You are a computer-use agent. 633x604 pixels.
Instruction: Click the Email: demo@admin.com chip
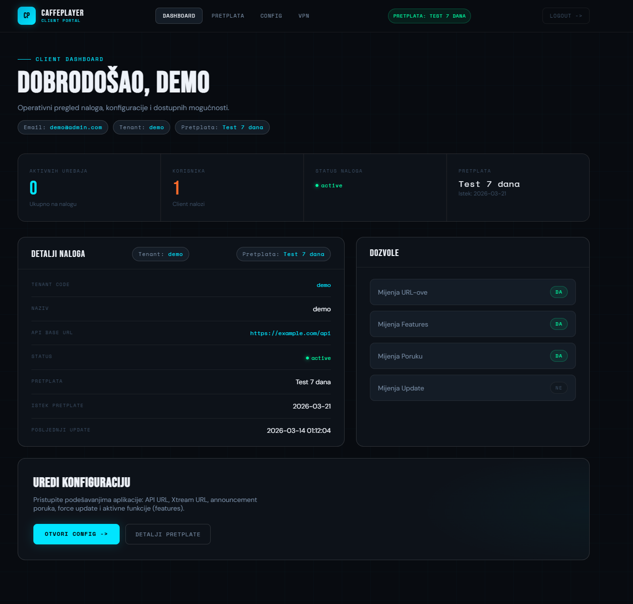(63, 127)
